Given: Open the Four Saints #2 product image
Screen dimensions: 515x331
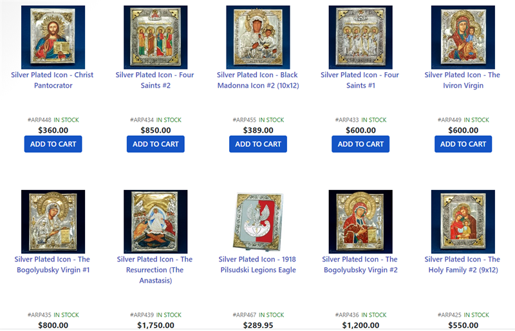Looking at the screenshot, I should tap(155, 37).
